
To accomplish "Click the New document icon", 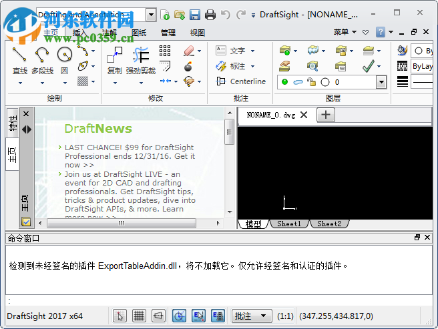I will (165, 15).
